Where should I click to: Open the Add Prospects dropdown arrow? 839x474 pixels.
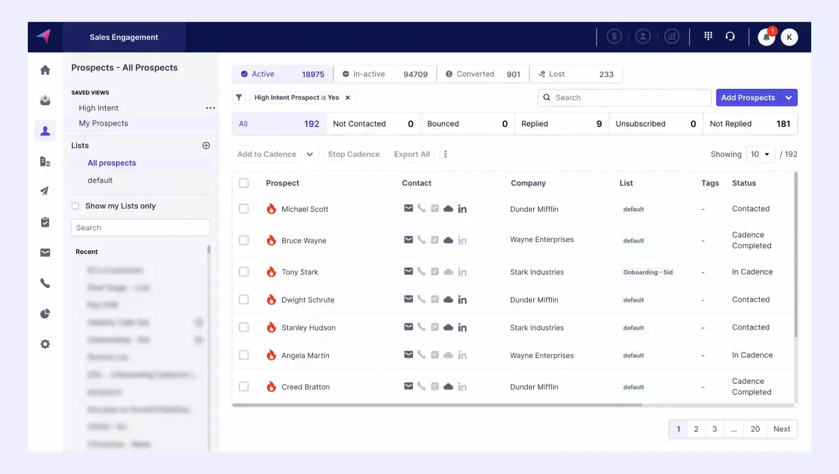[x=789, y=97]
